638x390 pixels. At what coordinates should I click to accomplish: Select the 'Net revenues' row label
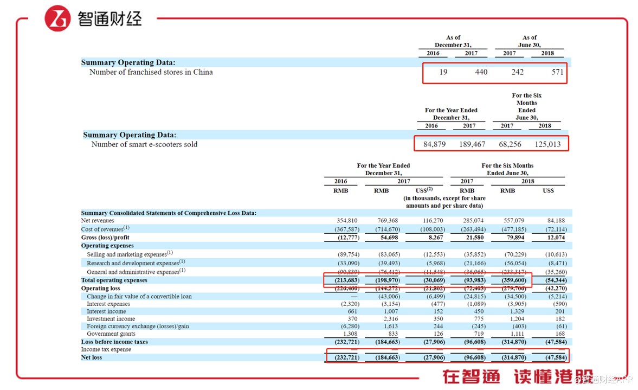click(98, 221)
